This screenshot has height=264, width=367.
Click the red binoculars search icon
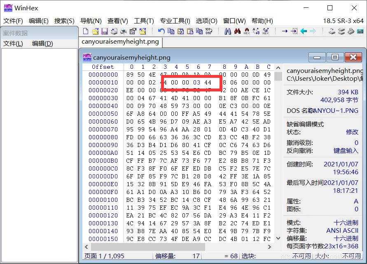237,31
